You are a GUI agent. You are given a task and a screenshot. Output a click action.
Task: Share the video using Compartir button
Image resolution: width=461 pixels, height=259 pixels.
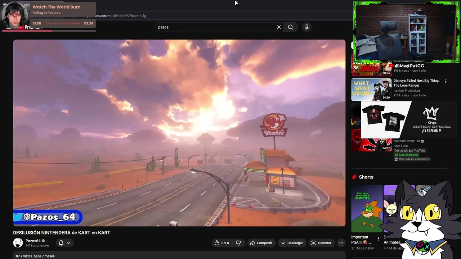261,243
